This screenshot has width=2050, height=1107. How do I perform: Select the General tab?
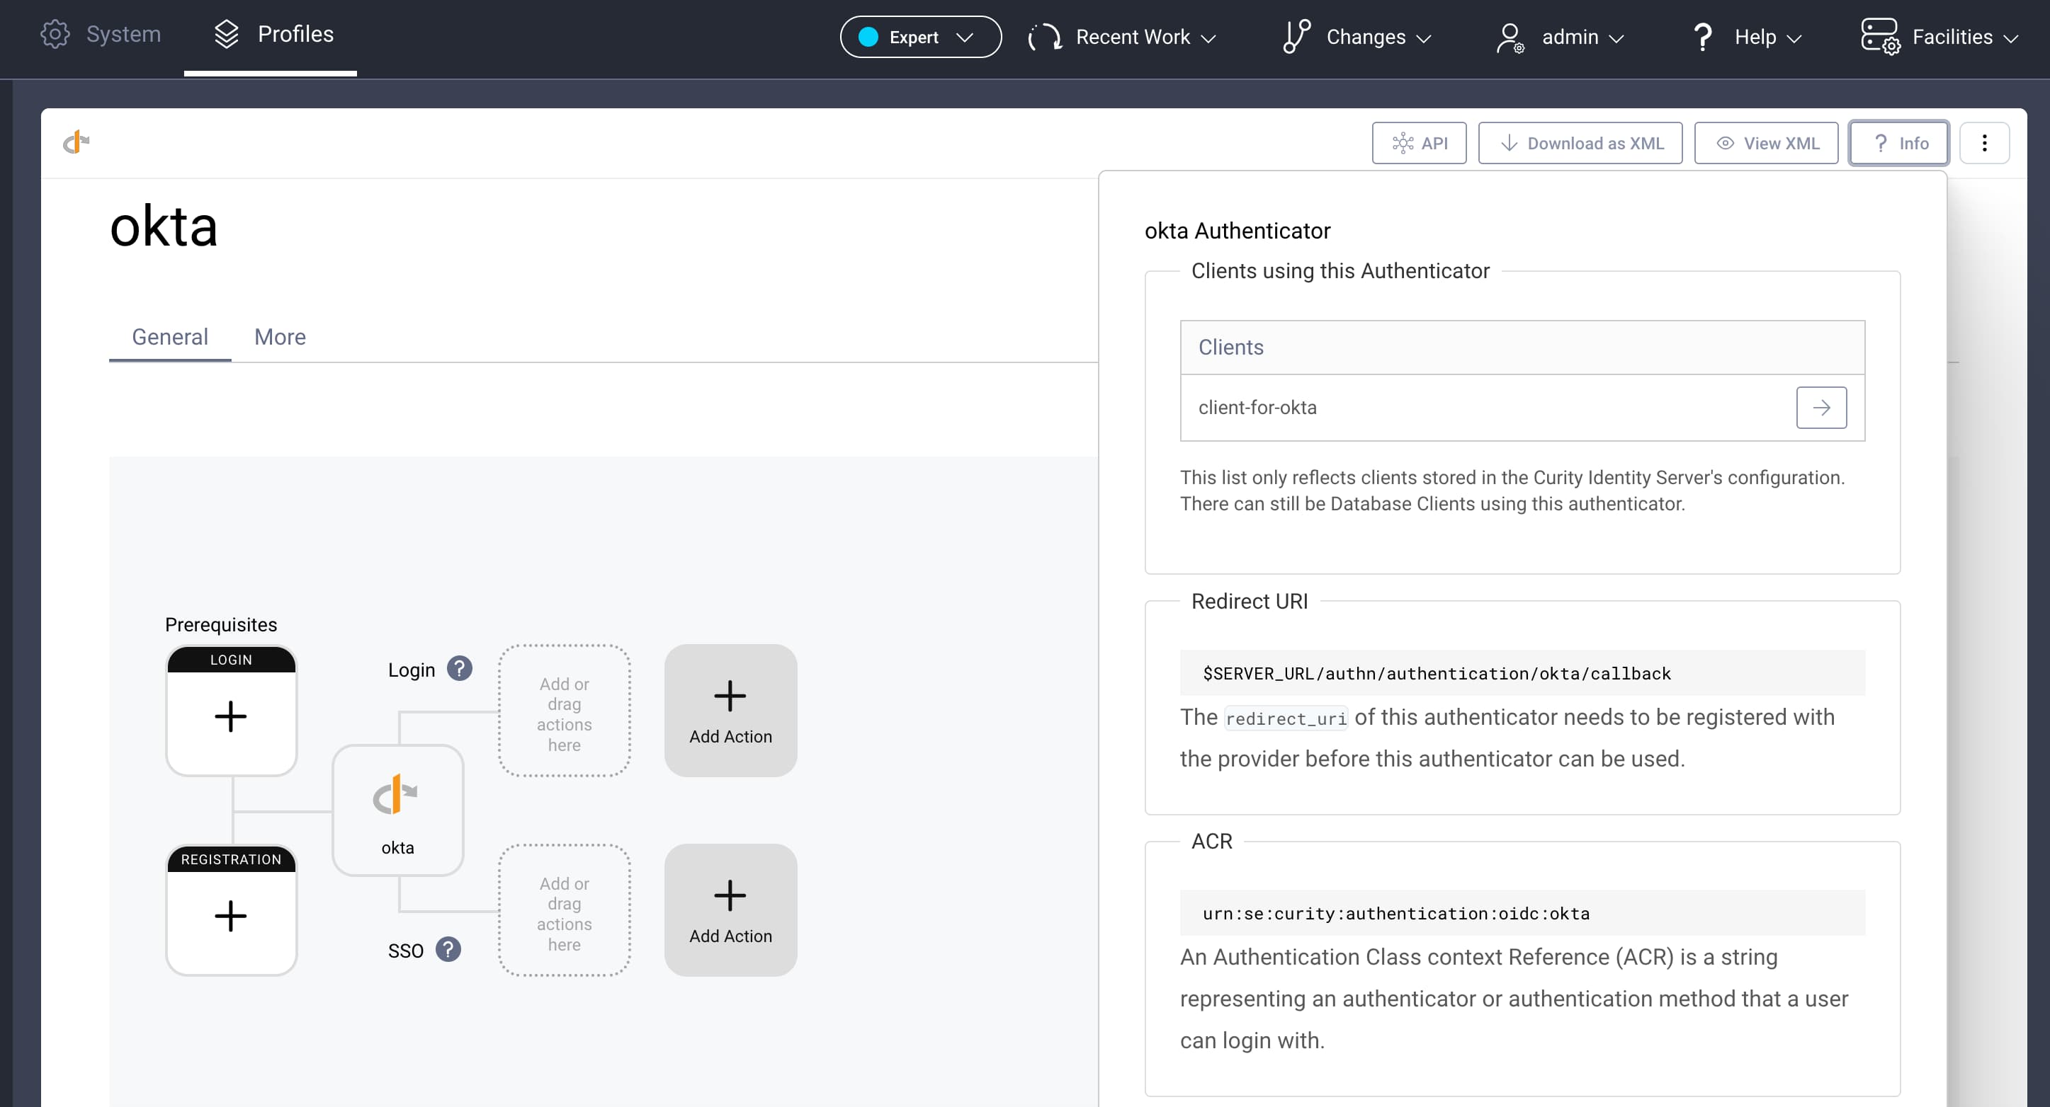point(169,337)
